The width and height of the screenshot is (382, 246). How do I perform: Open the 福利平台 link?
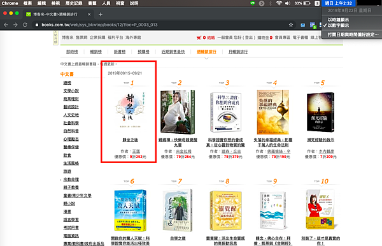[x=115, y=38]
